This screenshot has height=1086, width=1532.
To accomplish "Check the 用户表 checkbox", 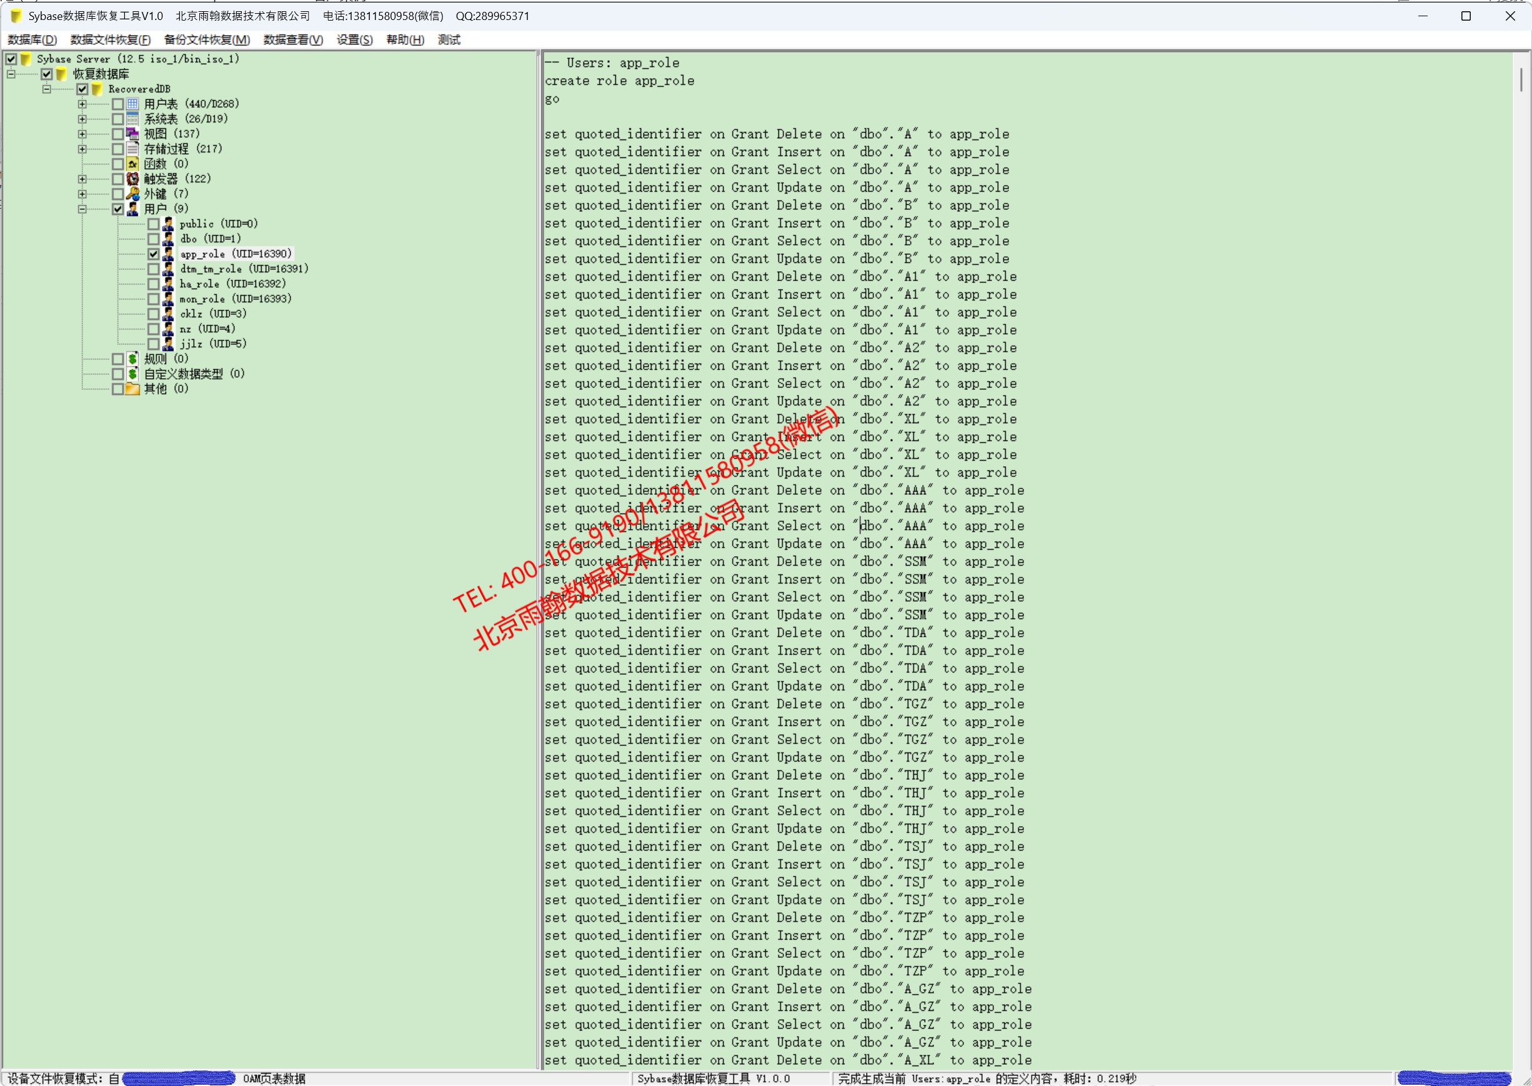I will click(117, 104).
